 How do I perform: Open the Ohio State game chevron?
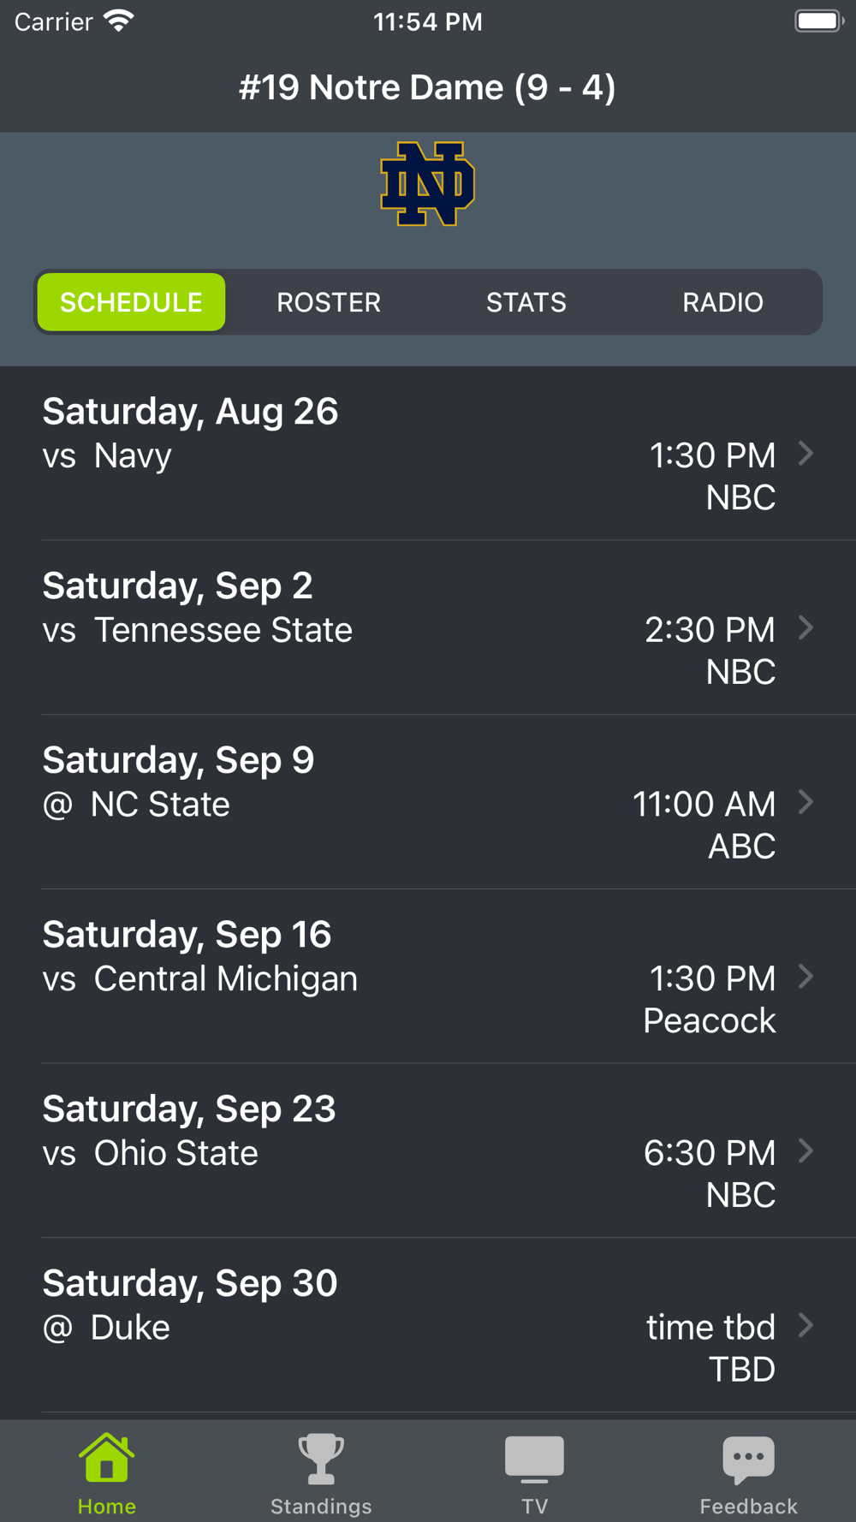click(805, 1151)
